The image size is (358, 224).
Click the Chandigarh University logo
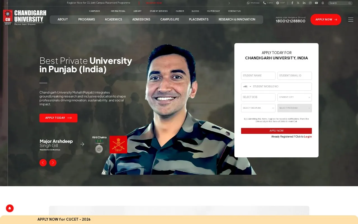click(x=25, y=17)
